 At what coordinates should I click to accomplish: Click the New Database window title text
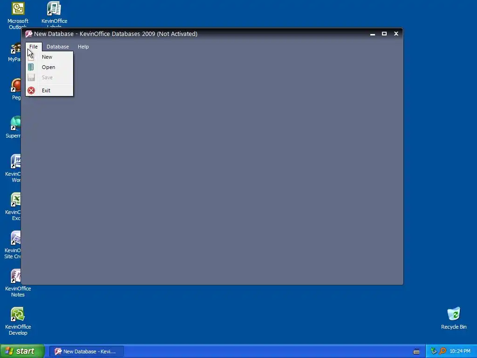tap(116, 34)
